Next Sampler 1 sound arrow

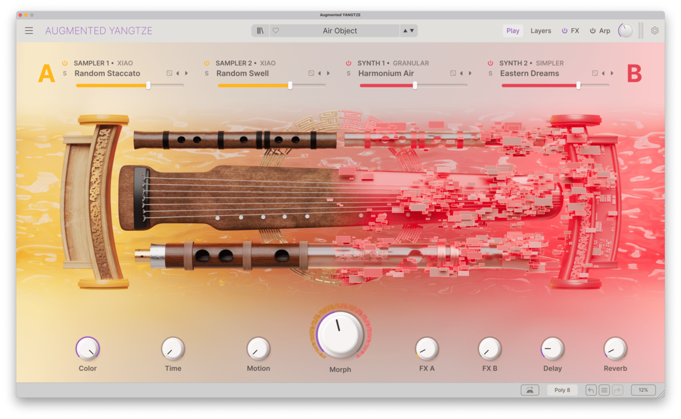186,73
